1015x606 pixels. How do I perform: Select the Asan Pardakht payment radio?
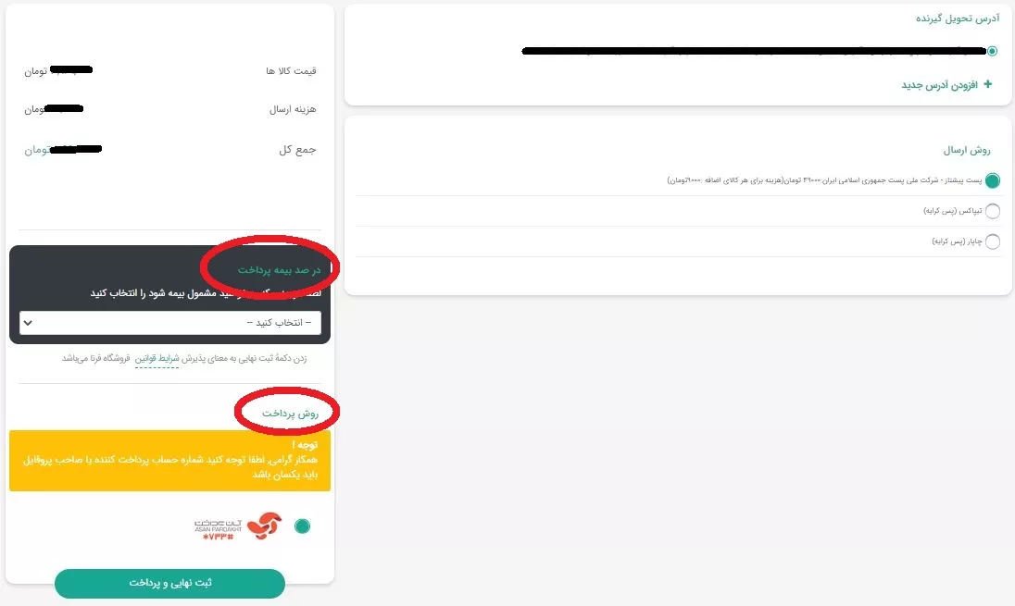click(x=302, y=526)
